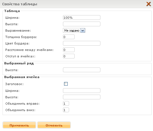Focus the Отступ в ячейках field

pyautogui.click(x=69, y=56)
